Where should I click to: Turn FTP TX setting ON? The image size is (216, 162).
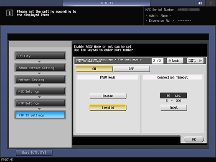click(94, 69)
